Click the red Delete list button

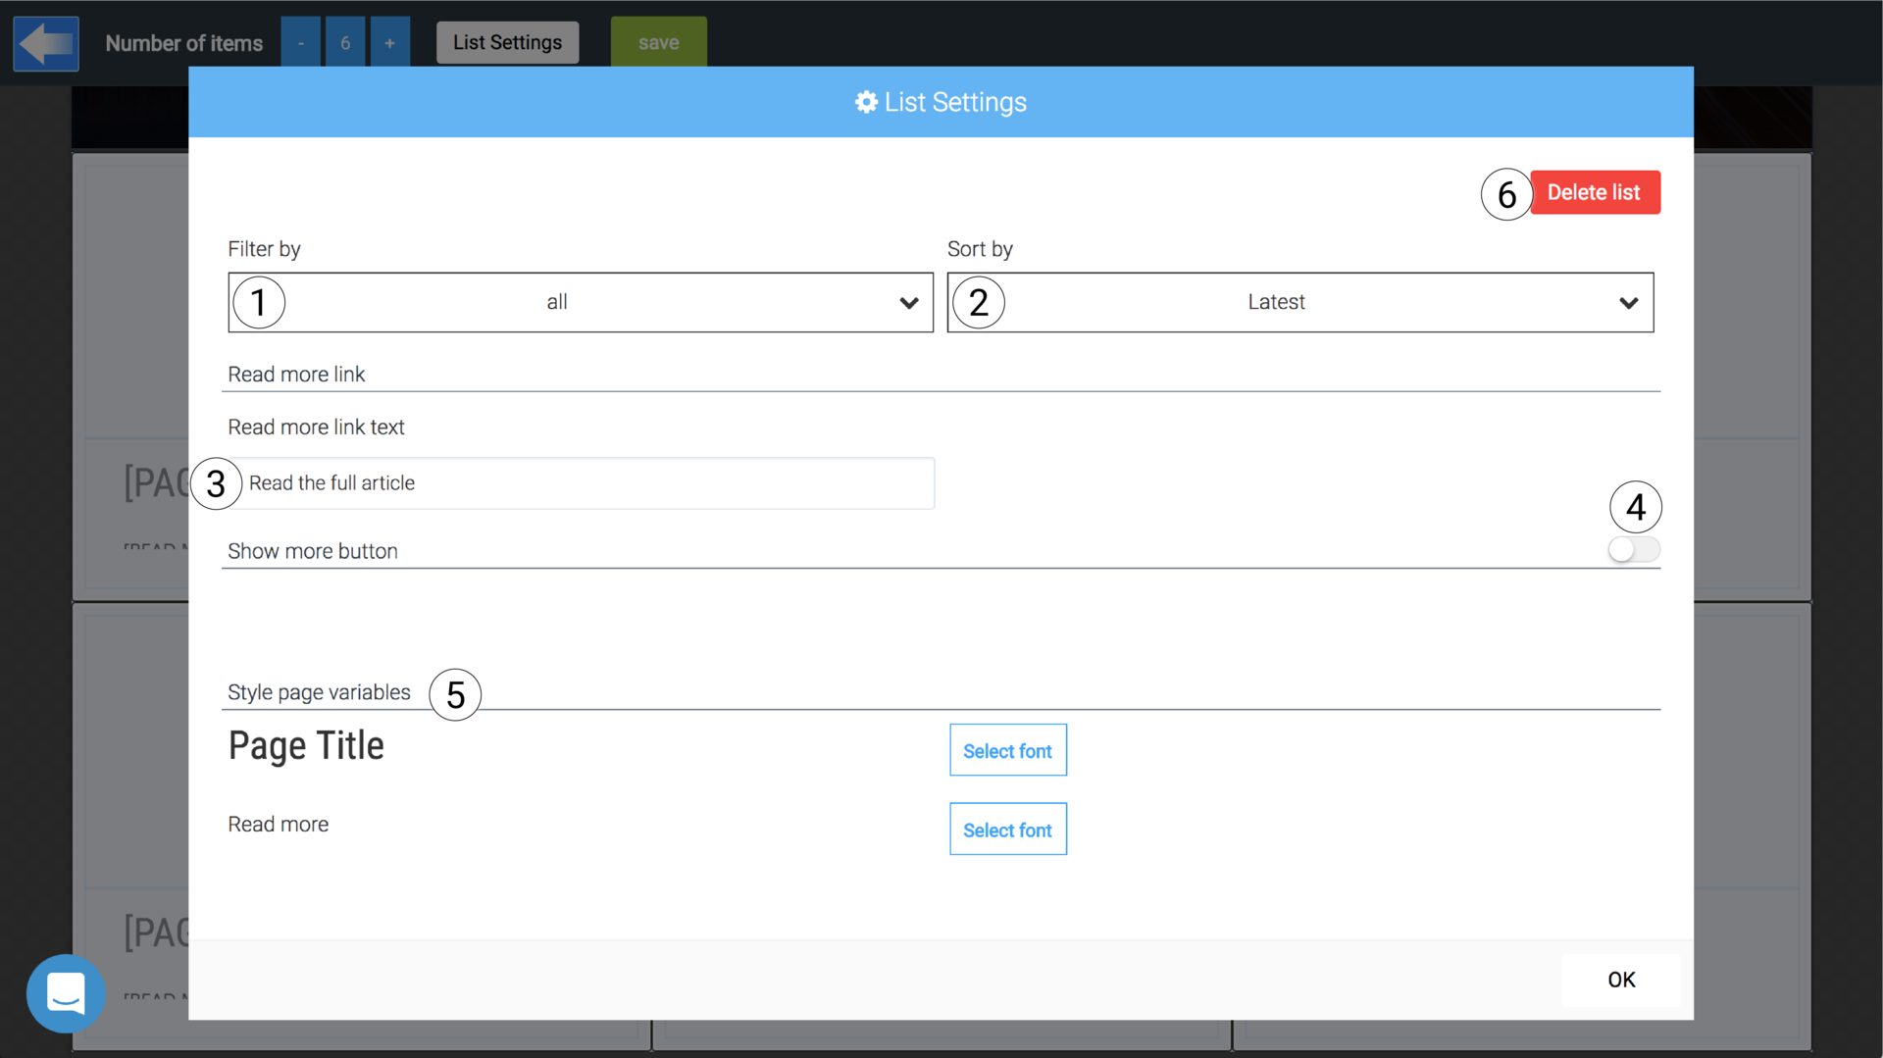(1594, 192)
